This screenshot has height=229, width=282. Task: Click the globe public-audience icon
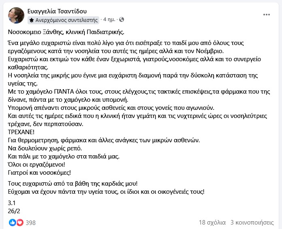122,19
